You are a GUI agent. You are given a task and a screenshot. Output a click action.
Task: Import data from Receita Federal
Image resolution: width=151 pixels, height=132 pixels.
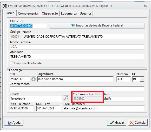click(x=97, y=25)
